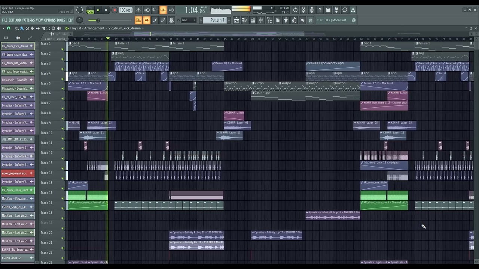Open the project picker pages icon
The image size is (479, 269).
pyautogui.click(x=278, y=20)
